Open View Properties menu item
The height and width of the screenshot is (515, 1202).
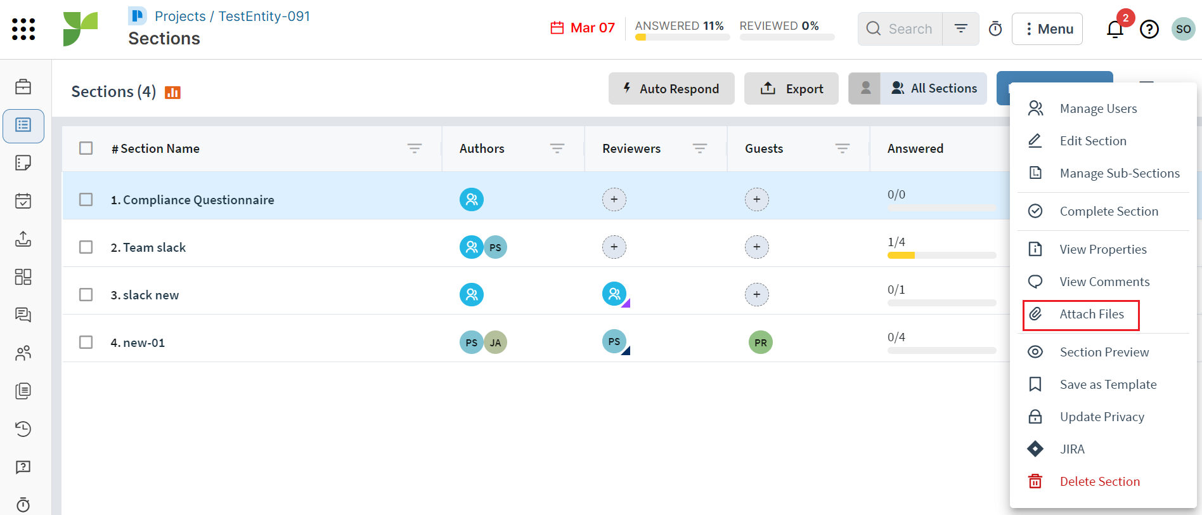[x=1103, y=249]
